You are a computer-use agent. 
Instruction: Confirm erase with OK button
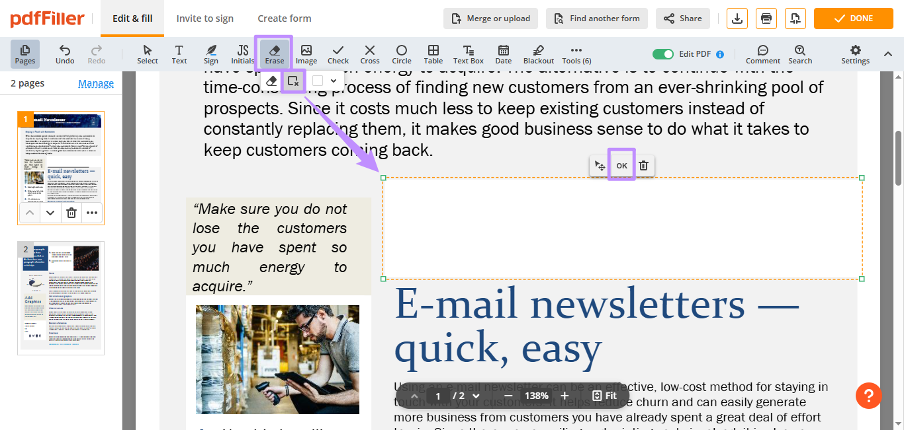point(621,166)
